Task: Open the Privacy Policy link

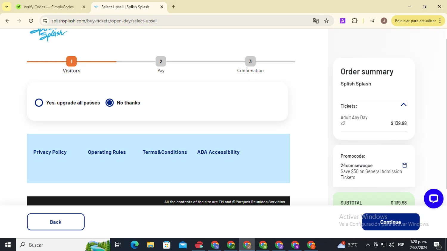Action: click(x=50, y=152)
